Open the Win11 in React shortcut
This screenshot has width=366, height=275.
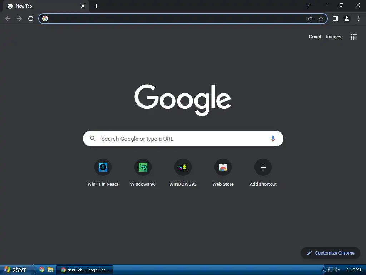tap(103, 173)
